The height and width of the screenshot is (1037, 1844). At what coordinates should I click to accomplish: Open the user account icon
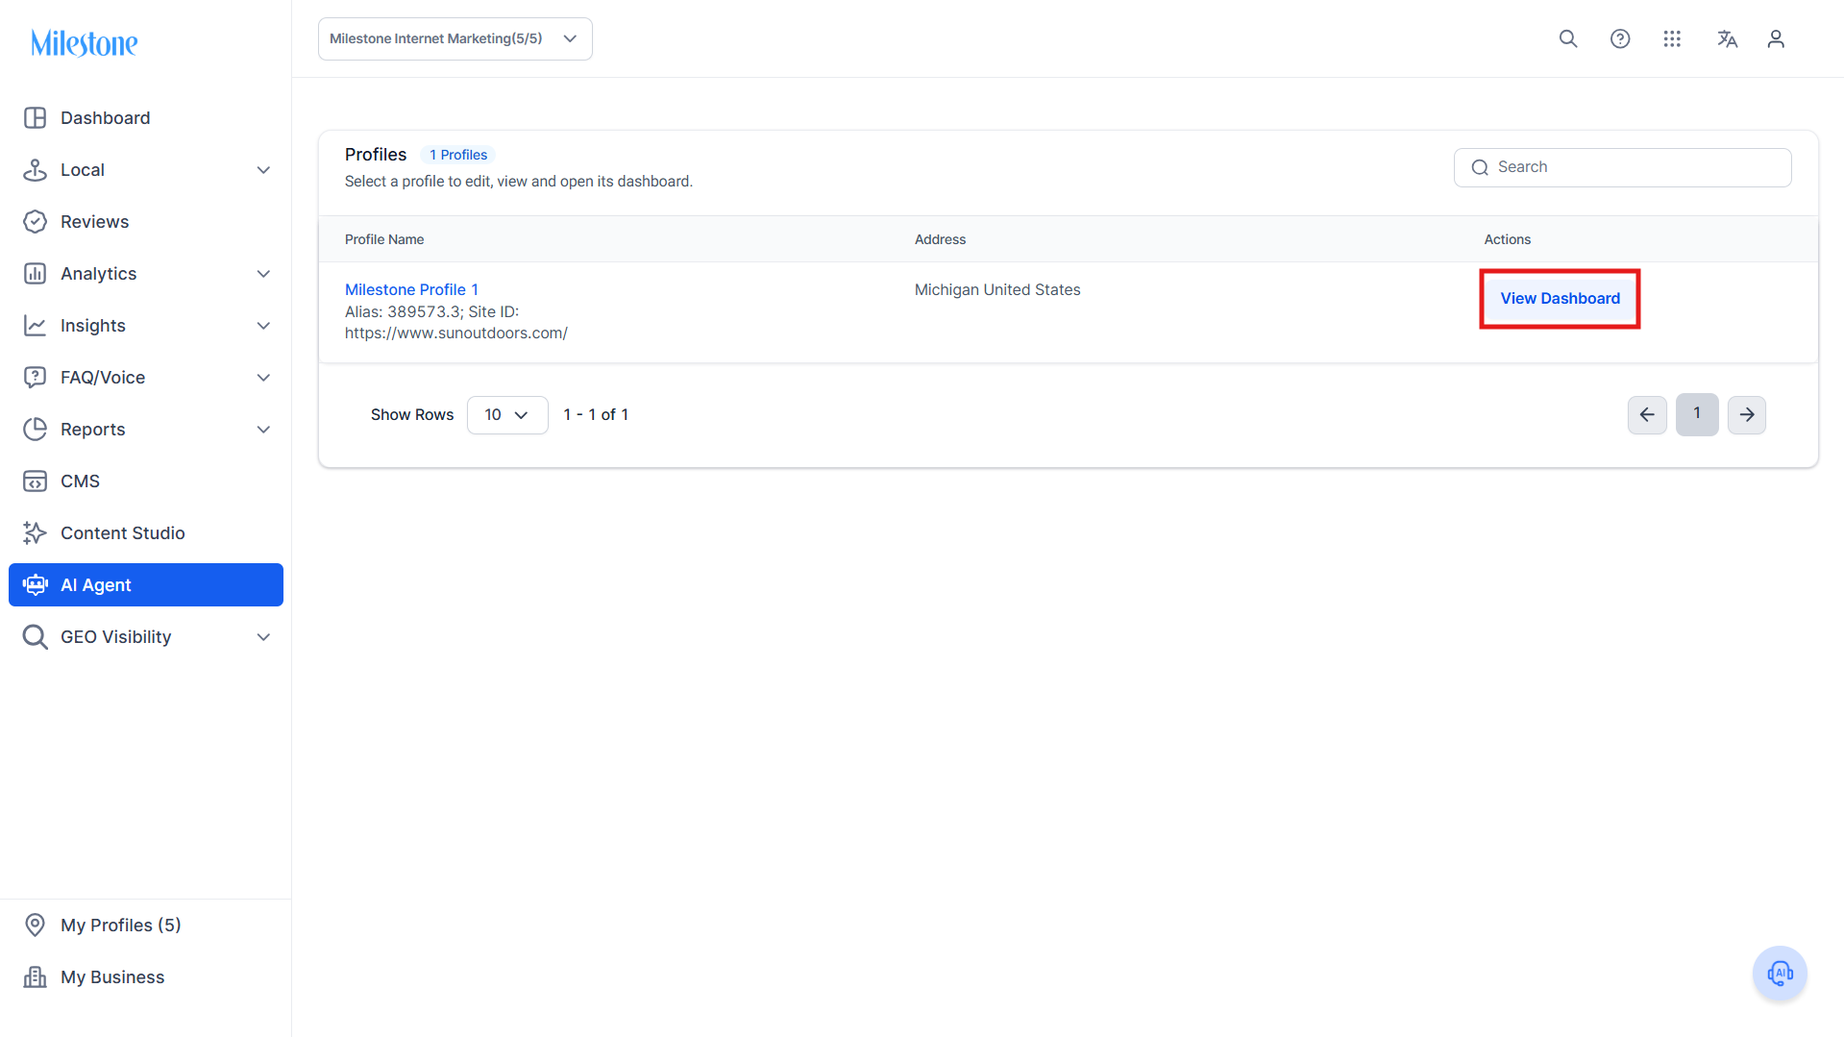pyautogui.click(x=1776, y=38)
